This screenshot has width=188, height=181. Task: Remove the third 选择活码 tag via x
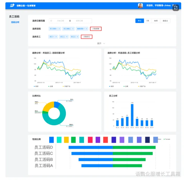(x=87, y=29)
